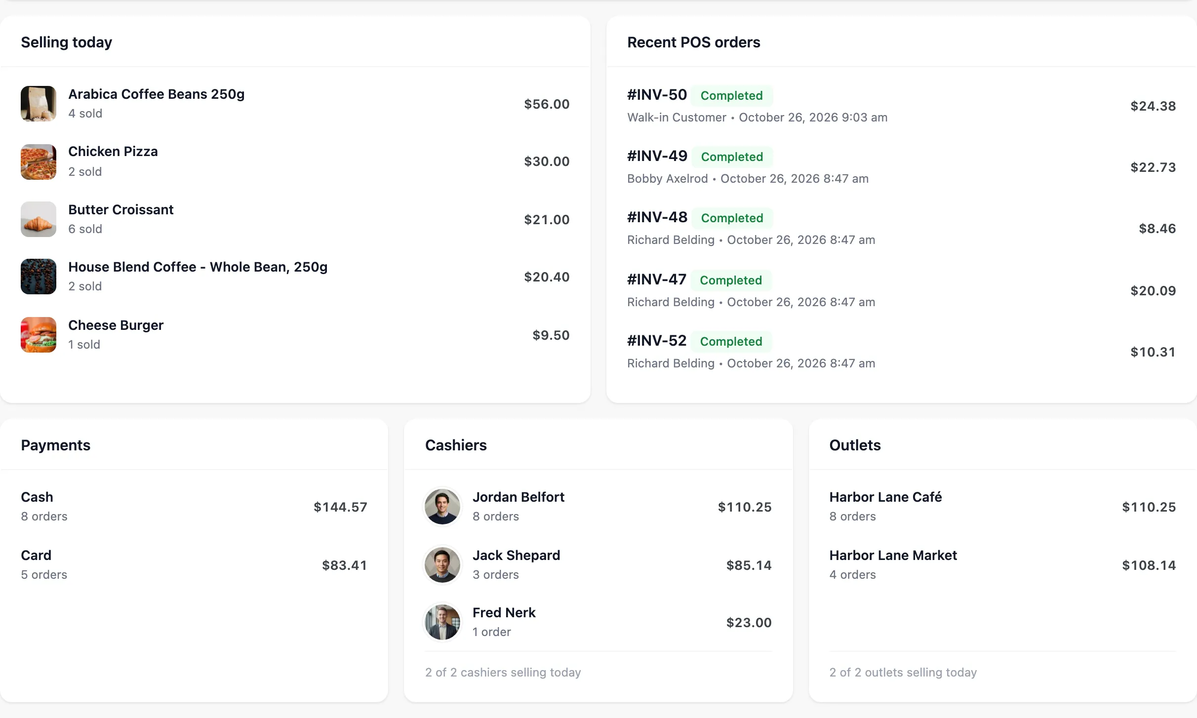
Task: Select Fred Nerk's cashier avatar
Action: [x=442, y=622]
